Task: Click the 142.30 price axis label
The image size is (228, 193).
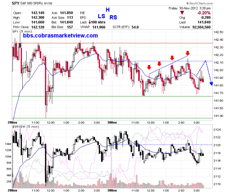Action: 218,48
